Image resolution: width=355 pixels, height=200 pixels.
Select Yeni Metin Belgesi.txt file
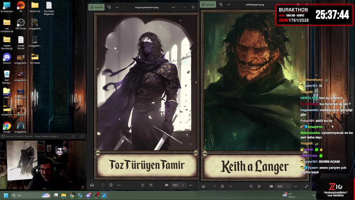(49, 9)
